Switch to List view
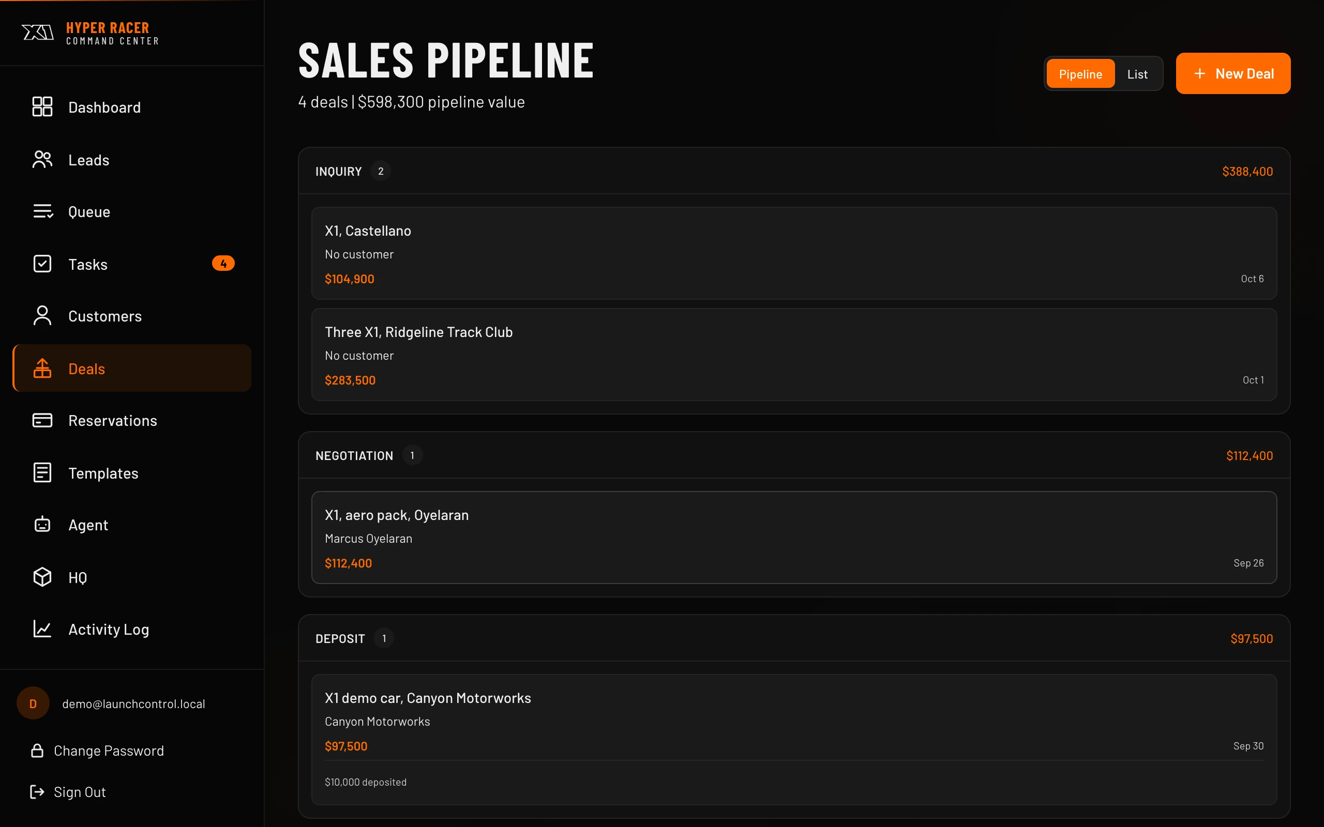 click(1137, 74)
